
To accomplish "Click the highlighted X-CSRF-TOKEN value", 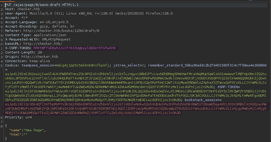I will click(75, 48).
